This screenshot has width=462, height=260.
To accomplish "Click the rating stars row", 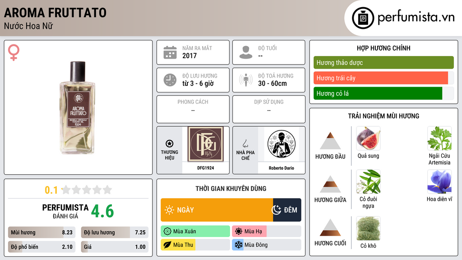I will (x=87, y=190).
